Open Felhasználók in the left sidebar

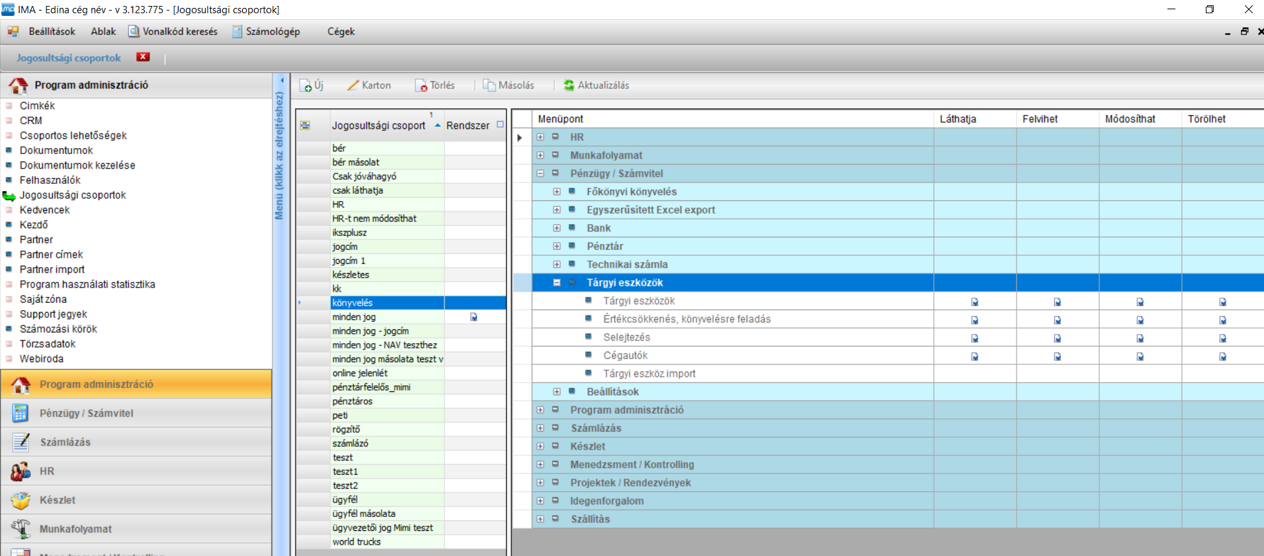coord(50,180)
